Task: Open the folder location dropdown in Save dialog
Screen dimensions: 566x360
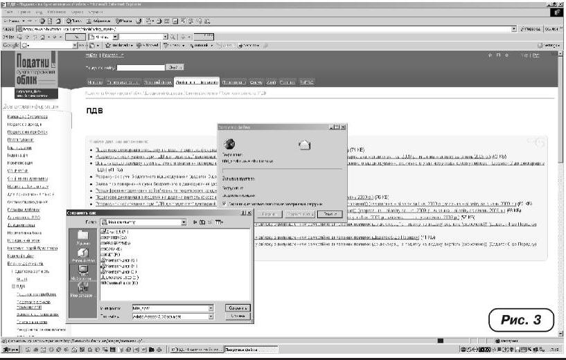Action: pyautogui.click(x=184, y=222)
